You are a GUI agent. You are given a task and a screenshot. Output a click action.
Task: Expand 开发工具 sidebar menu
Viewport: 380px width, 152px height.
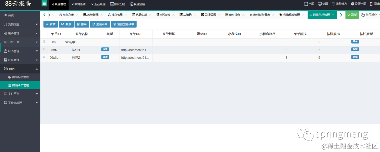tap(20, 42)
